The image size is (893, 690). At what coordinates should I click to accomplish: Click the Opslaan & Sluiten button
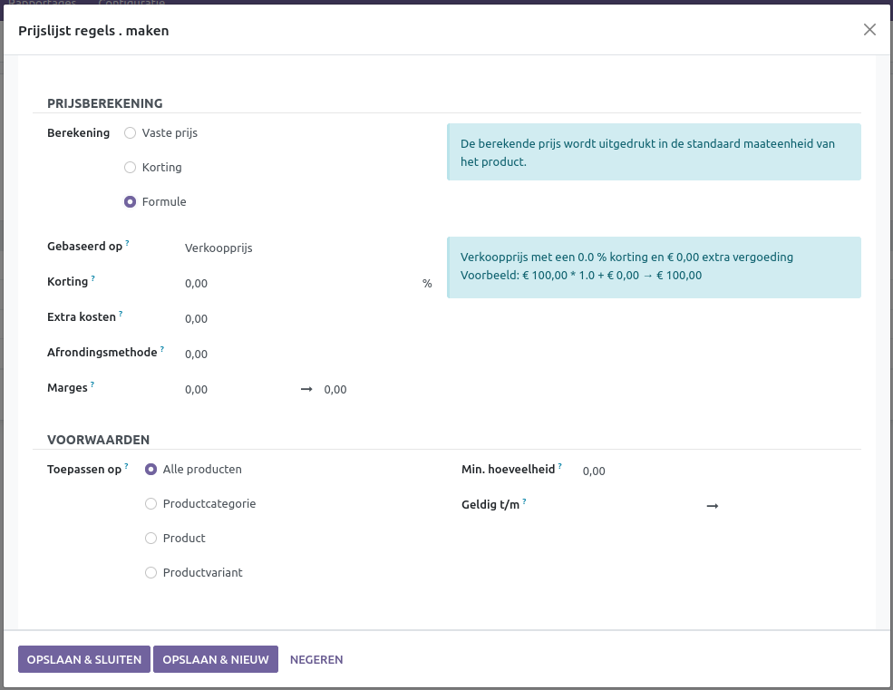[x=84, y=659]
